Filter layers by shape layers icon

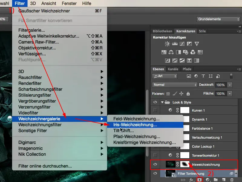(x=211, y=76)
